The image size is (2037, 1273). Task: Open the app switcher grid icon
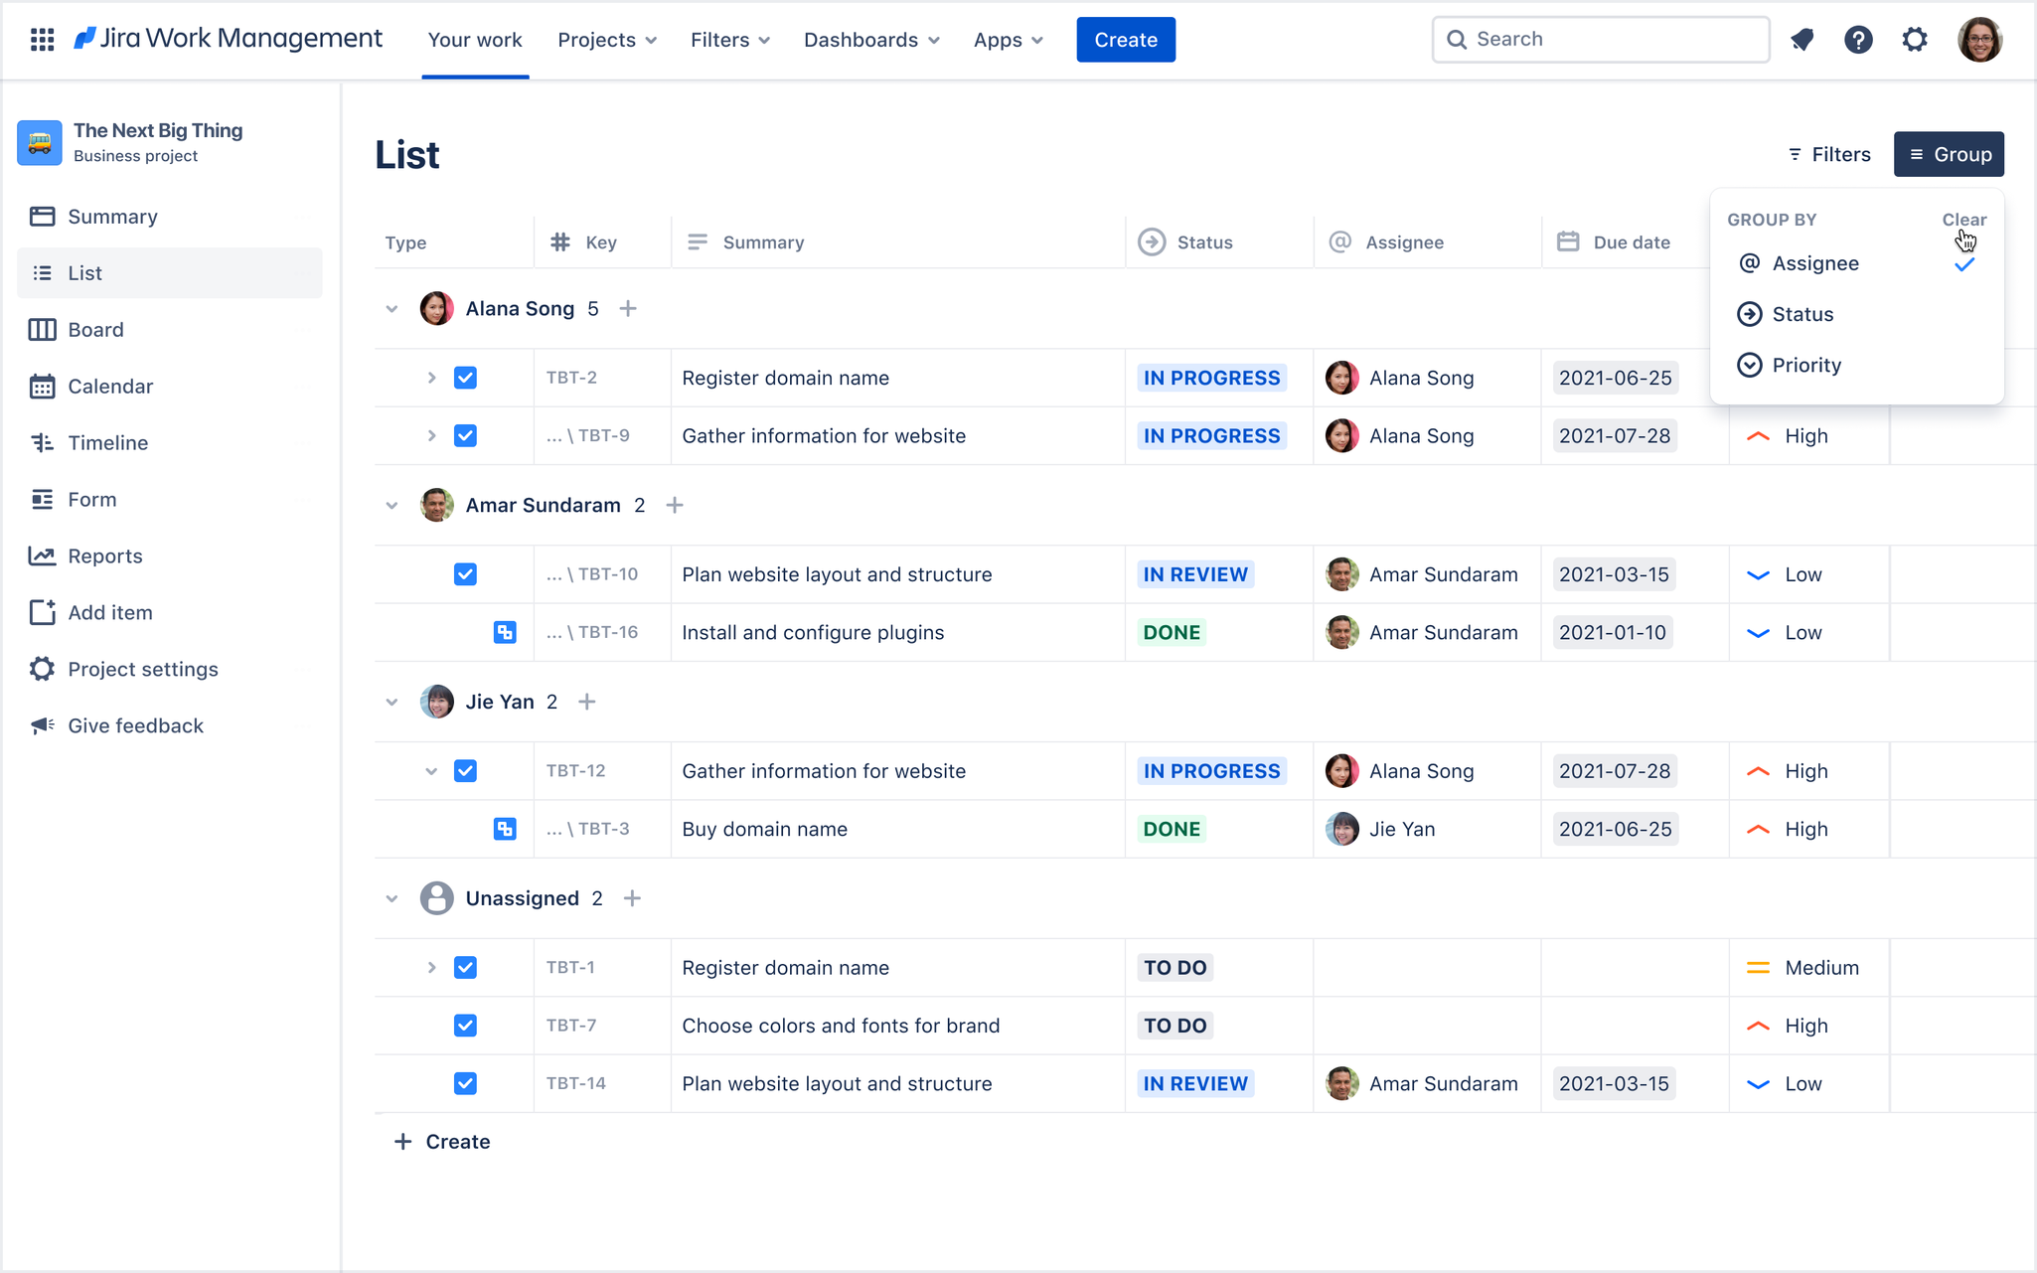click(x=42, y=40)
